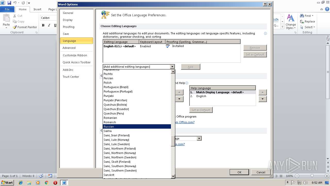This screenshot has width=330, height=186.
Task: Select Romanian in the language list
Action: [137, 118]
